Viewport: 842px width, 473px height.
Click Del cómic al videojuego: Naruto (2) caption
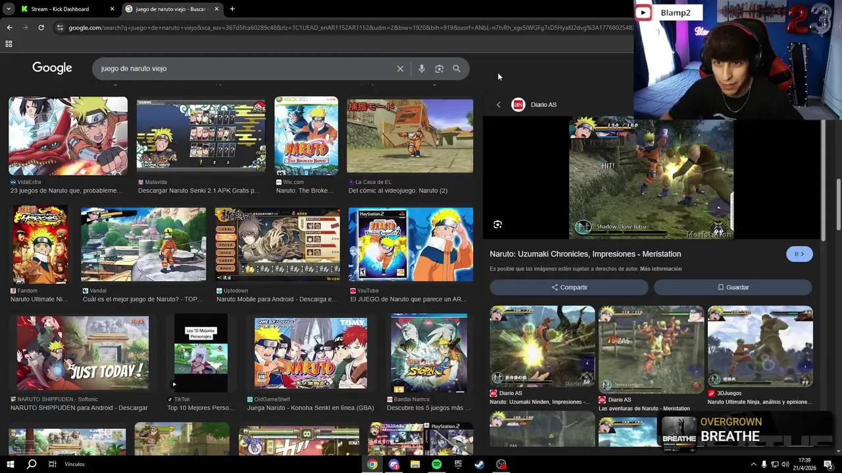tap(398, 191)
